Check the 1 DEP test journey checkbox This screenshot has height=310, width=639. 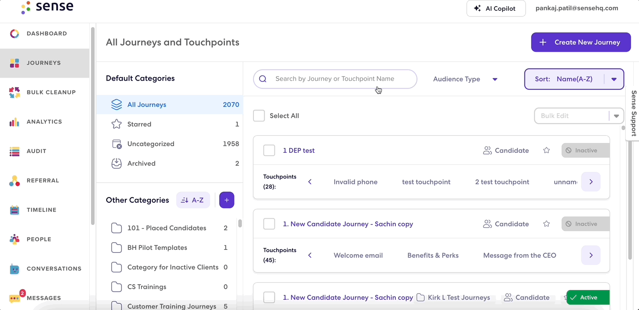click(x=269, y=151)
